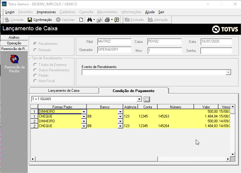Click the printer icon in the toolbar
The image size is (241, 173).
pos(107,20)
